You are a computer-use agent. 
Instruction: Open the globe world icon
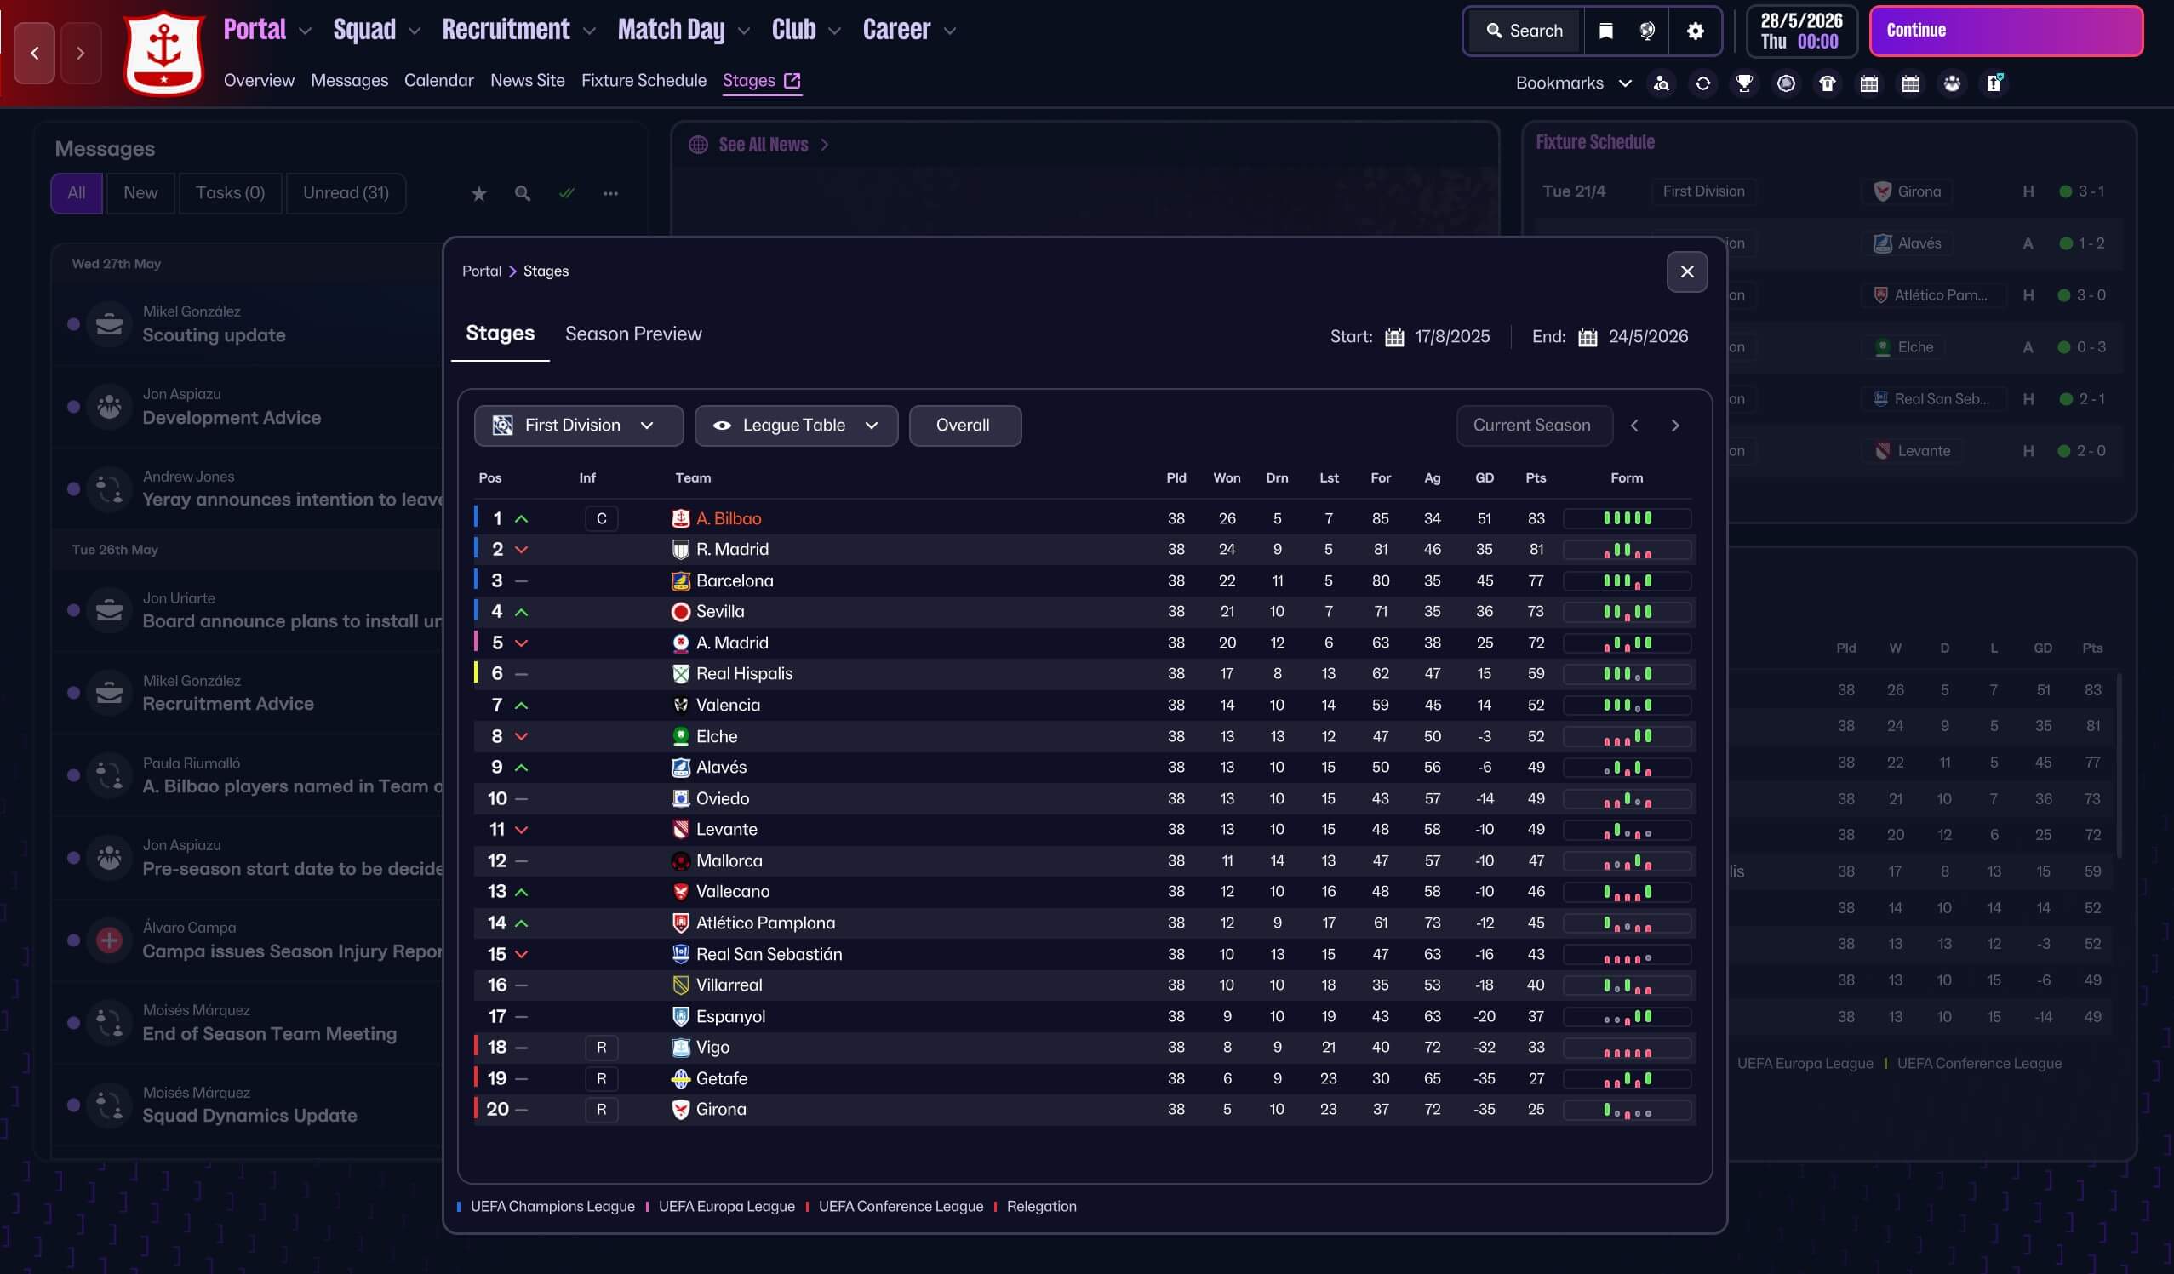click(1647, 30)
